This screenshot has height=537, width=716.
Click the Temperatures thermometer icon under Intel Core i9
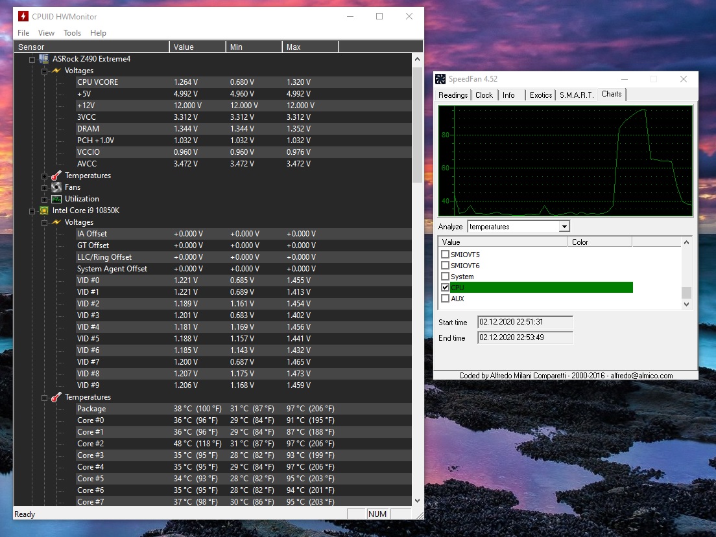tap(56, 397)
